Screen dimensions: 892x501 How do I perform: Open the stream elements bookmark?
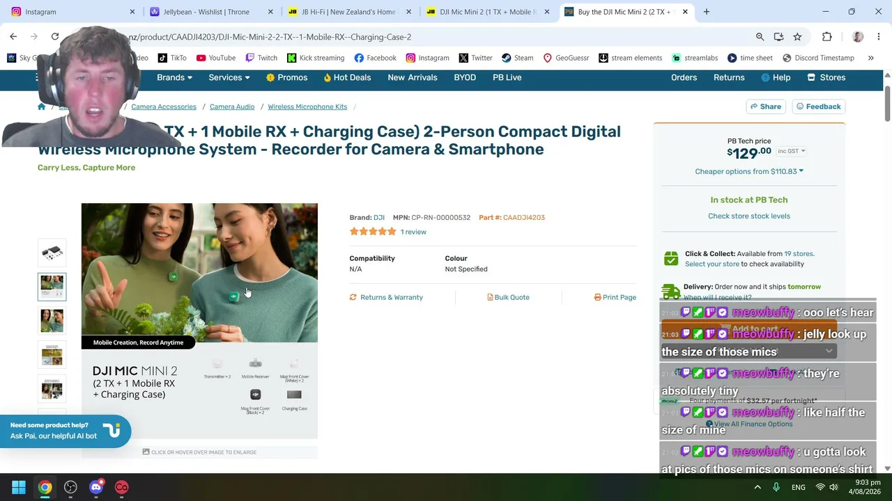631,58
